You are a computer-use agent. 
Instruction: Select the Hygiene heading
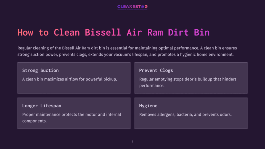[148, 106]
